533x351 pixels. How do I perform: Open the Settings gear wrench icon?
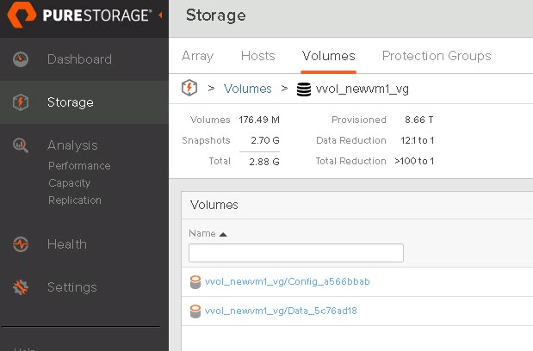21,287
